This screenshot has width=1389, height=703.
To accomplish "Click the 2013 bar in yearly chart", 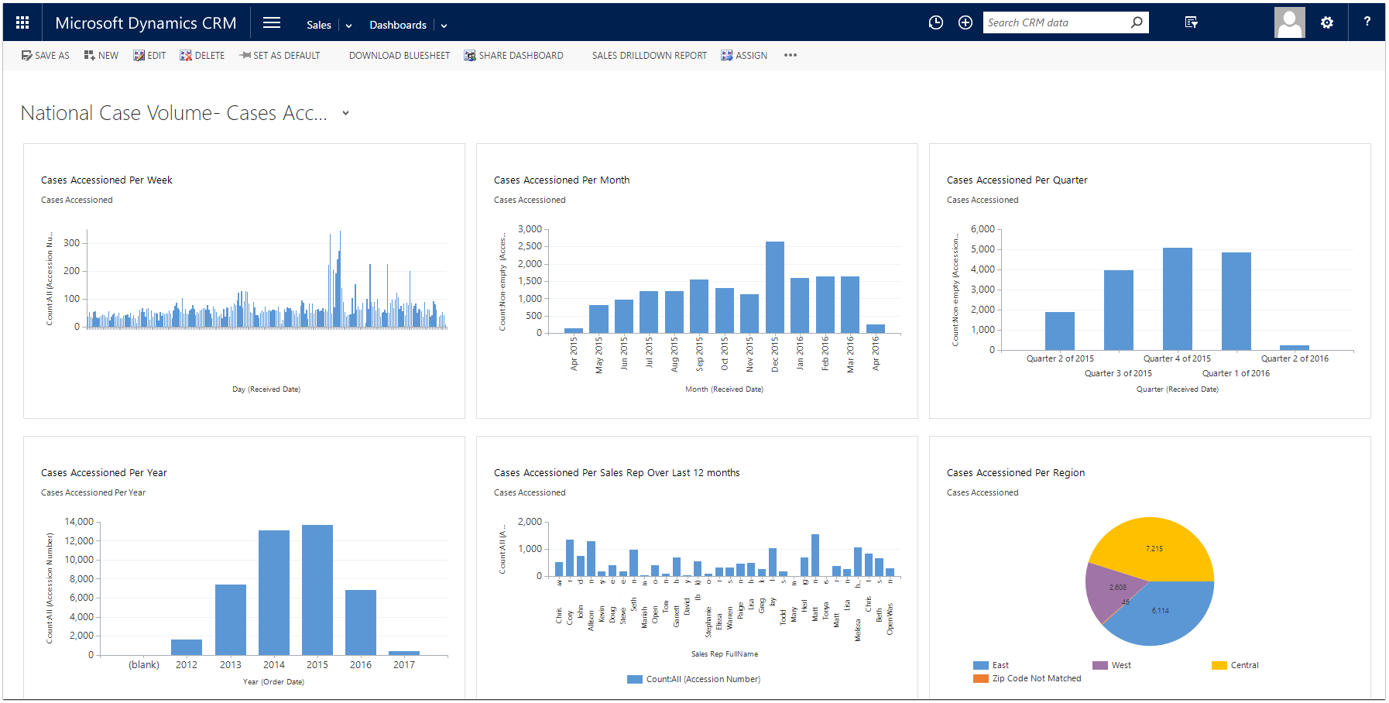I will 231,620.
